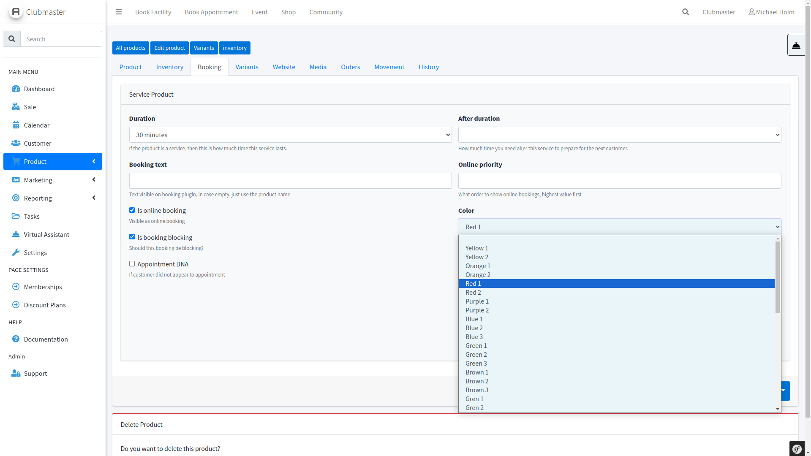Click the All products button
The height and width of the screenshot is (456, 811).
tap(131, 48)
